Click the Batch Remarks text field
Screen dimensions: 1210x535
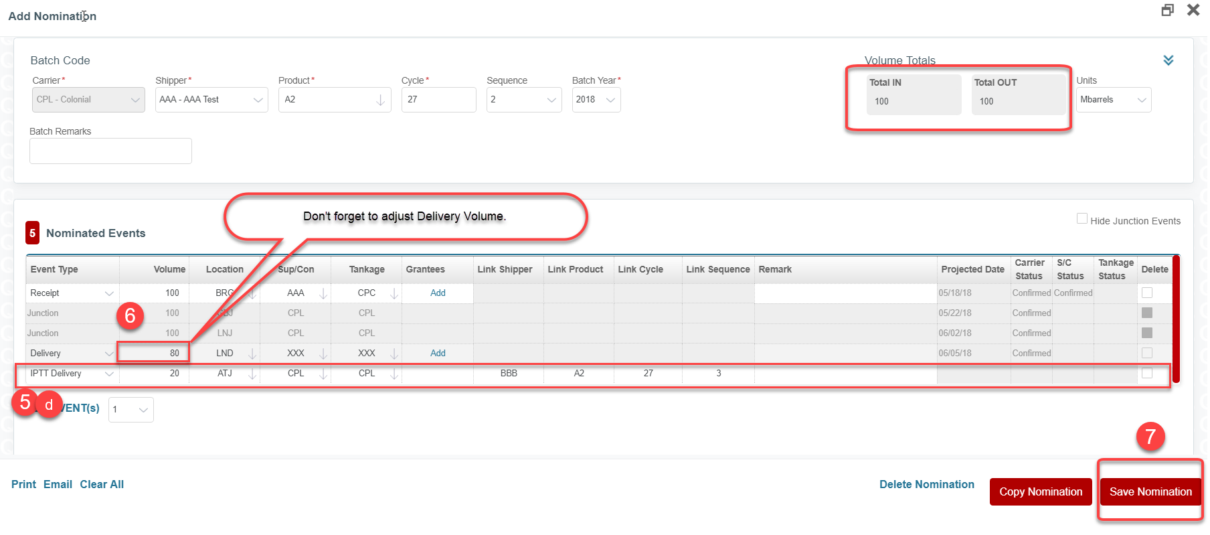click(110, 151)
